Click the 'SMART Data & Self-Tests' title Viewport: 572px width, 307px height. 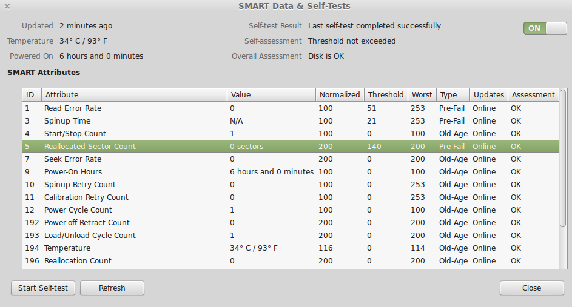(294, 6)
